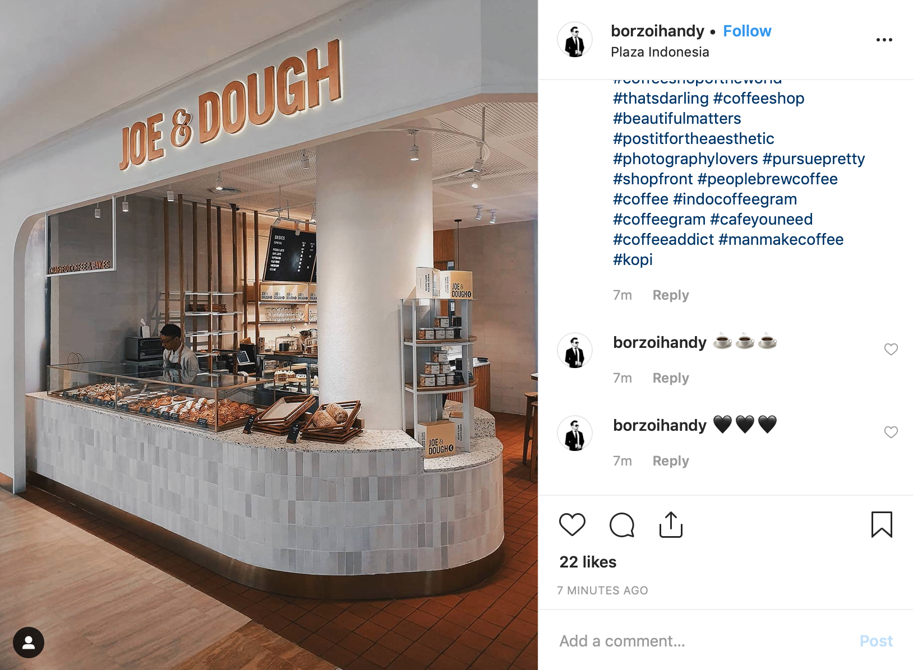This screenshot has height=670, width=913.
Task: Focus the Add a comment field
Action: (701, 641)
